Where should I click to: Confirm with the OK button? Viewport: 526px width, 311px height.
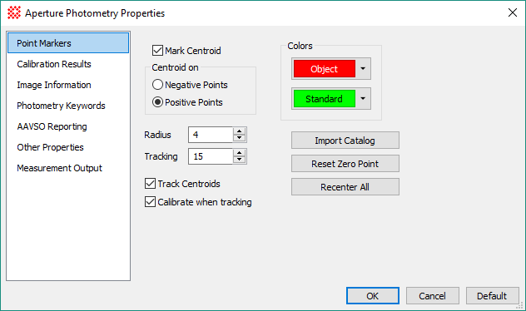(x=373, y=295)
